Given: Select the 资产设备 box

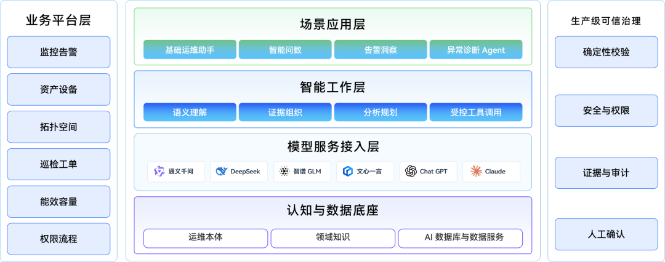Looking at the screenshot, I should (x=58, y=89).
